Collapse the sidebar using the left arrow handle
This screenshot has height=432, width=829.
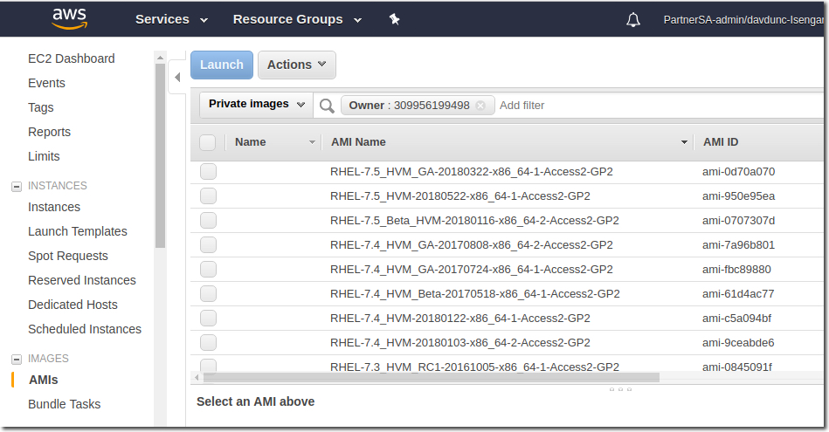(177, 77)
